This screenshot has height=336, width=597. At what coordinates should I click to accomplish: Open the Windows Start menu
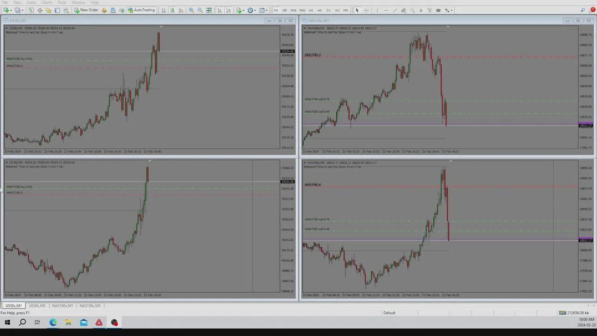click(x=7, y=322)
